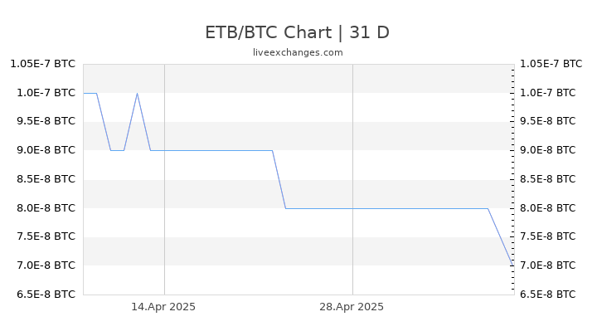Viewport: 597px width, 336px height.
Task: Click the right 7.0E-8 BTC axis label
Action: pyautogui.click(x=547, y=265)
